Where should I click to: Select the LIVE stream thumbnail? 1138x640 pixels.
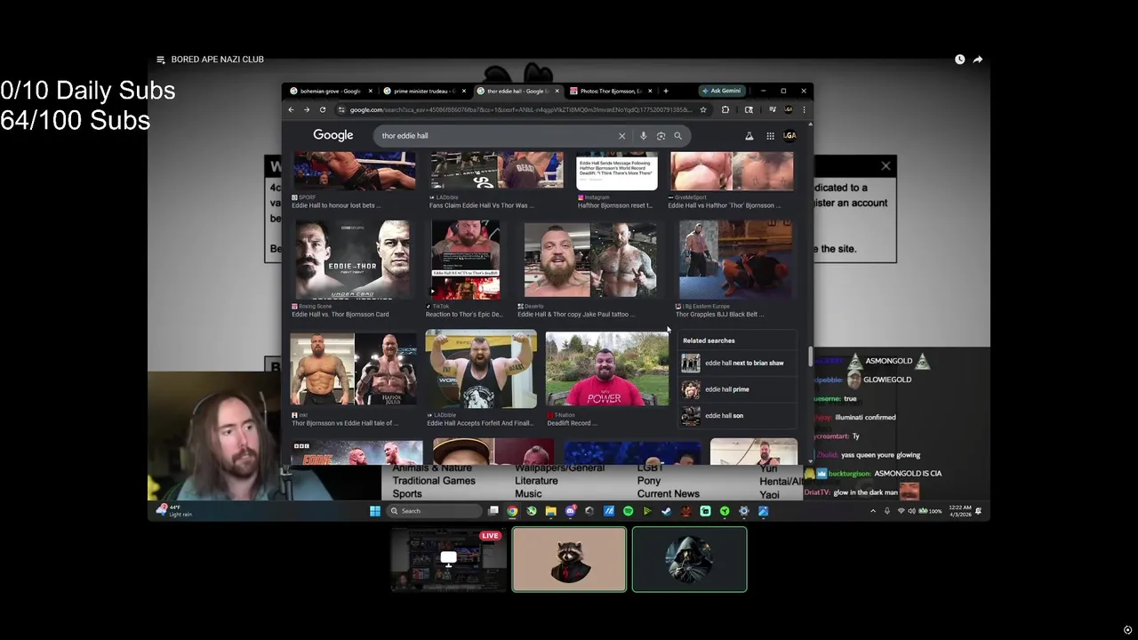448,559
